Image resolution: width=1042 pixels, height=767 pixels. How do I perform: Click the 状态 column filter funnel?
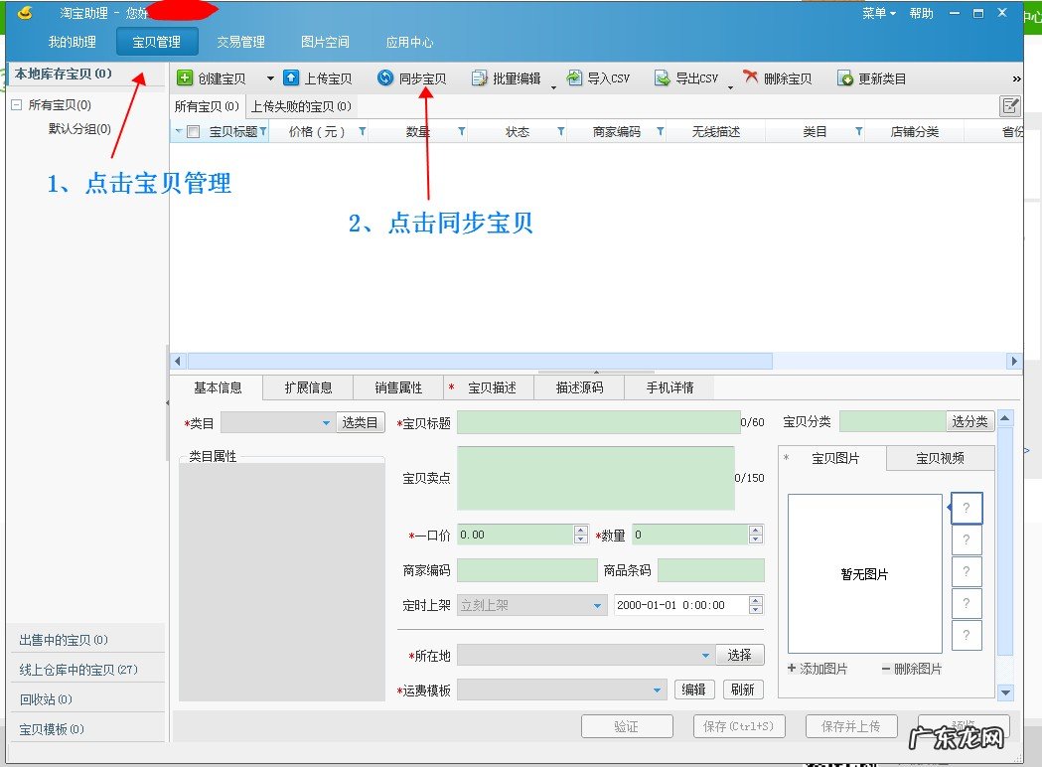pyautogui.click(x=560, y=130)
